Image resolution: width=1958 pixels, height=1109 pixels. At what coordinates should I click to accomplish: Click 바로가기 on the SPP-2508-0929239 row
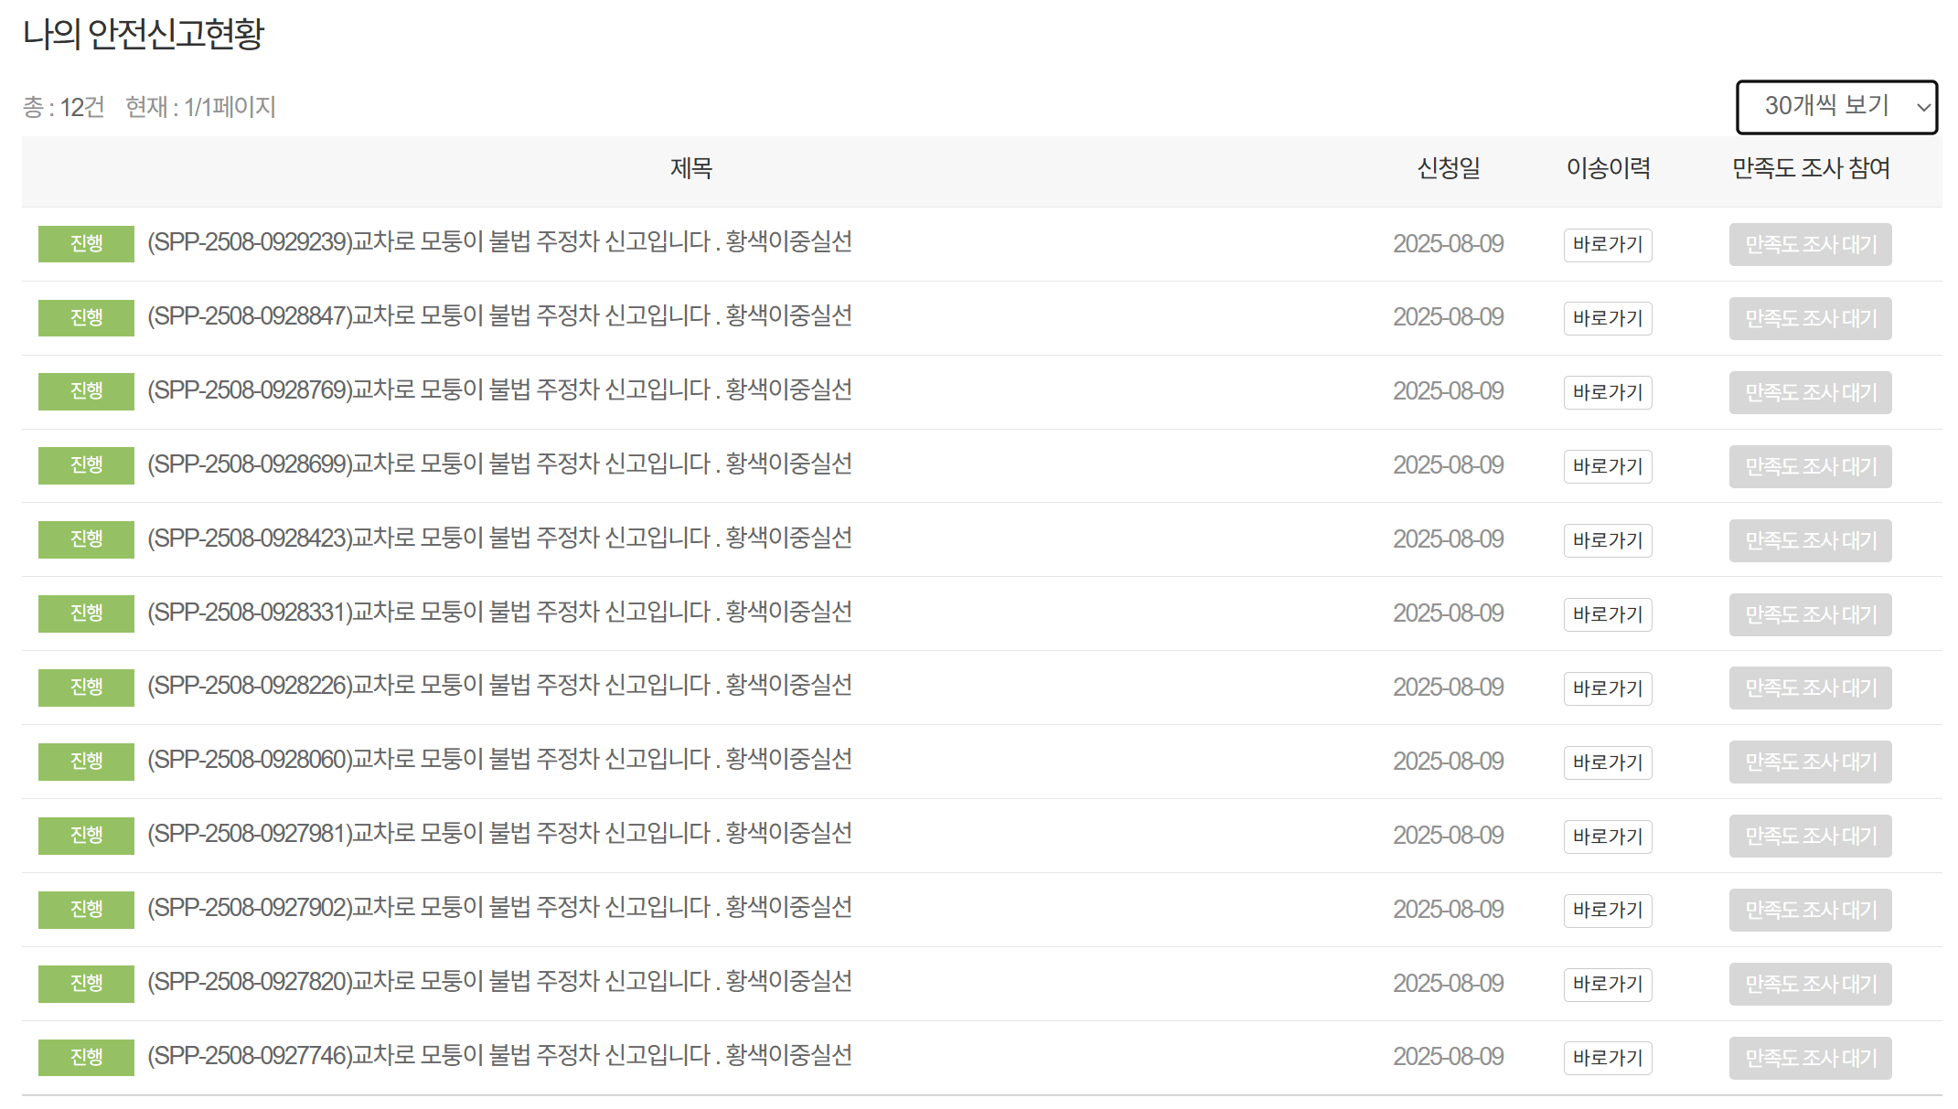click(1607, 244)
